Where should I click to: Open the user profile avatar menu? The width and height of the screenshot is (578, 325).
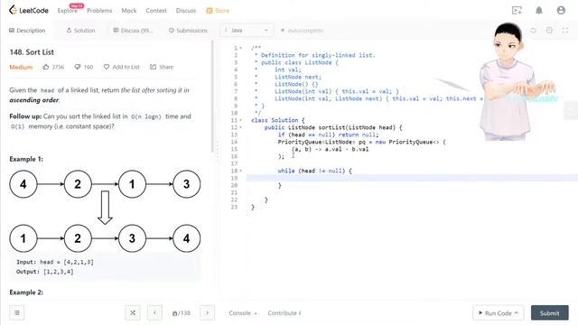click(x=561, y=10)
